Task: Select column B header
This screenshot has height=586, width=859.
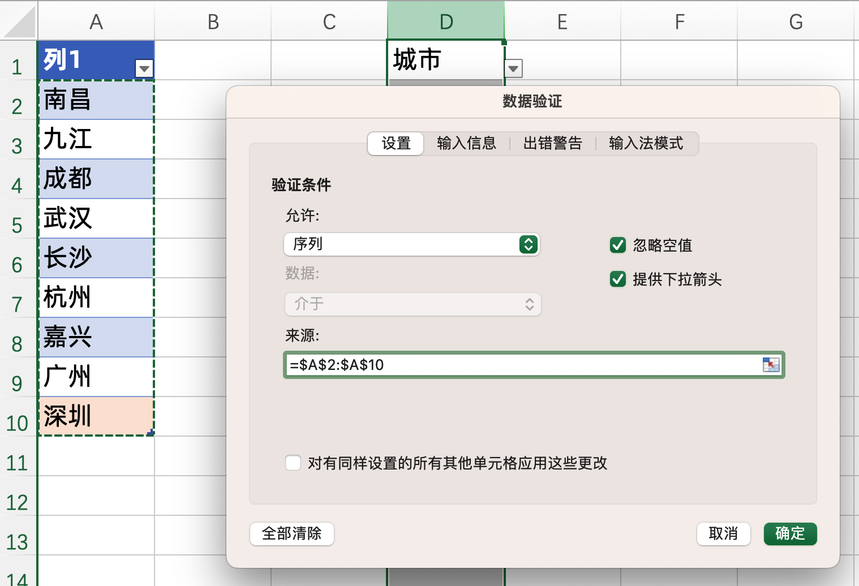Action: pyautogui.click(x=212, y=21)
